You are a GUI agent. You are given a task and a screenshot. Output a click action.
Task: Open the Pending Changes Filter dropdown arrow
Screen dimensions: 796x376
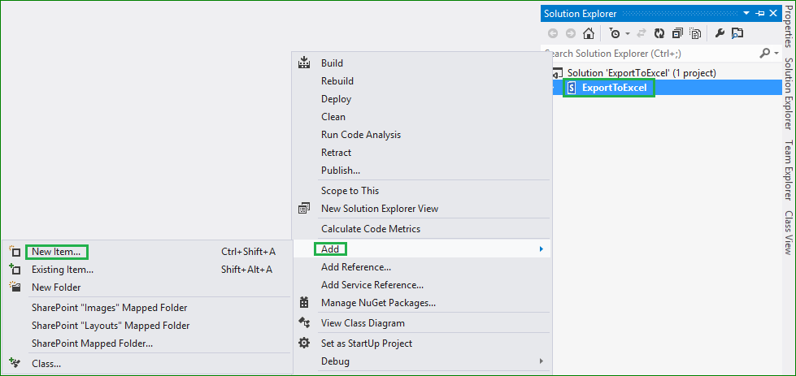628,34
